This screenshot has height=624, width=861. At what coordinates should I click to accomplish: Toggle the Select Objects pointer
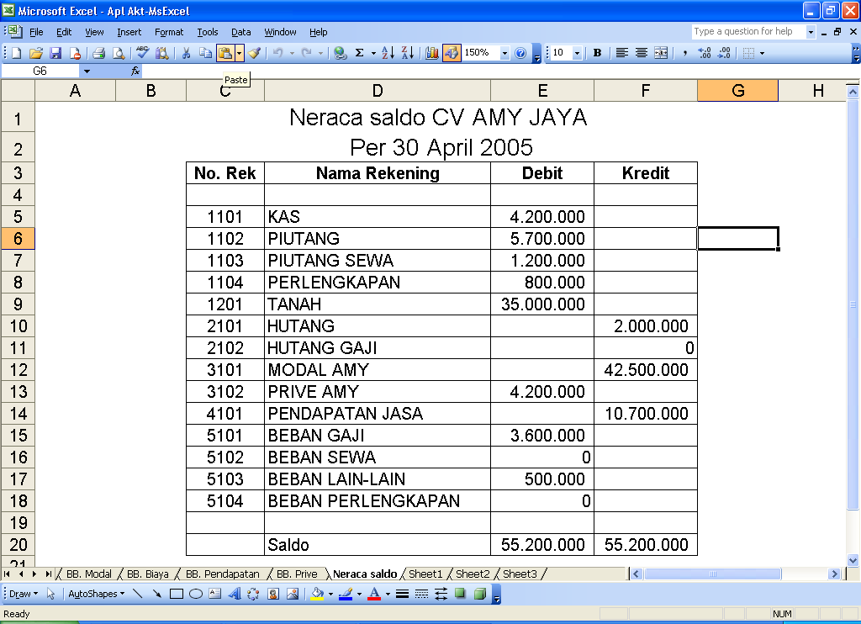click(x=51, y=594)
